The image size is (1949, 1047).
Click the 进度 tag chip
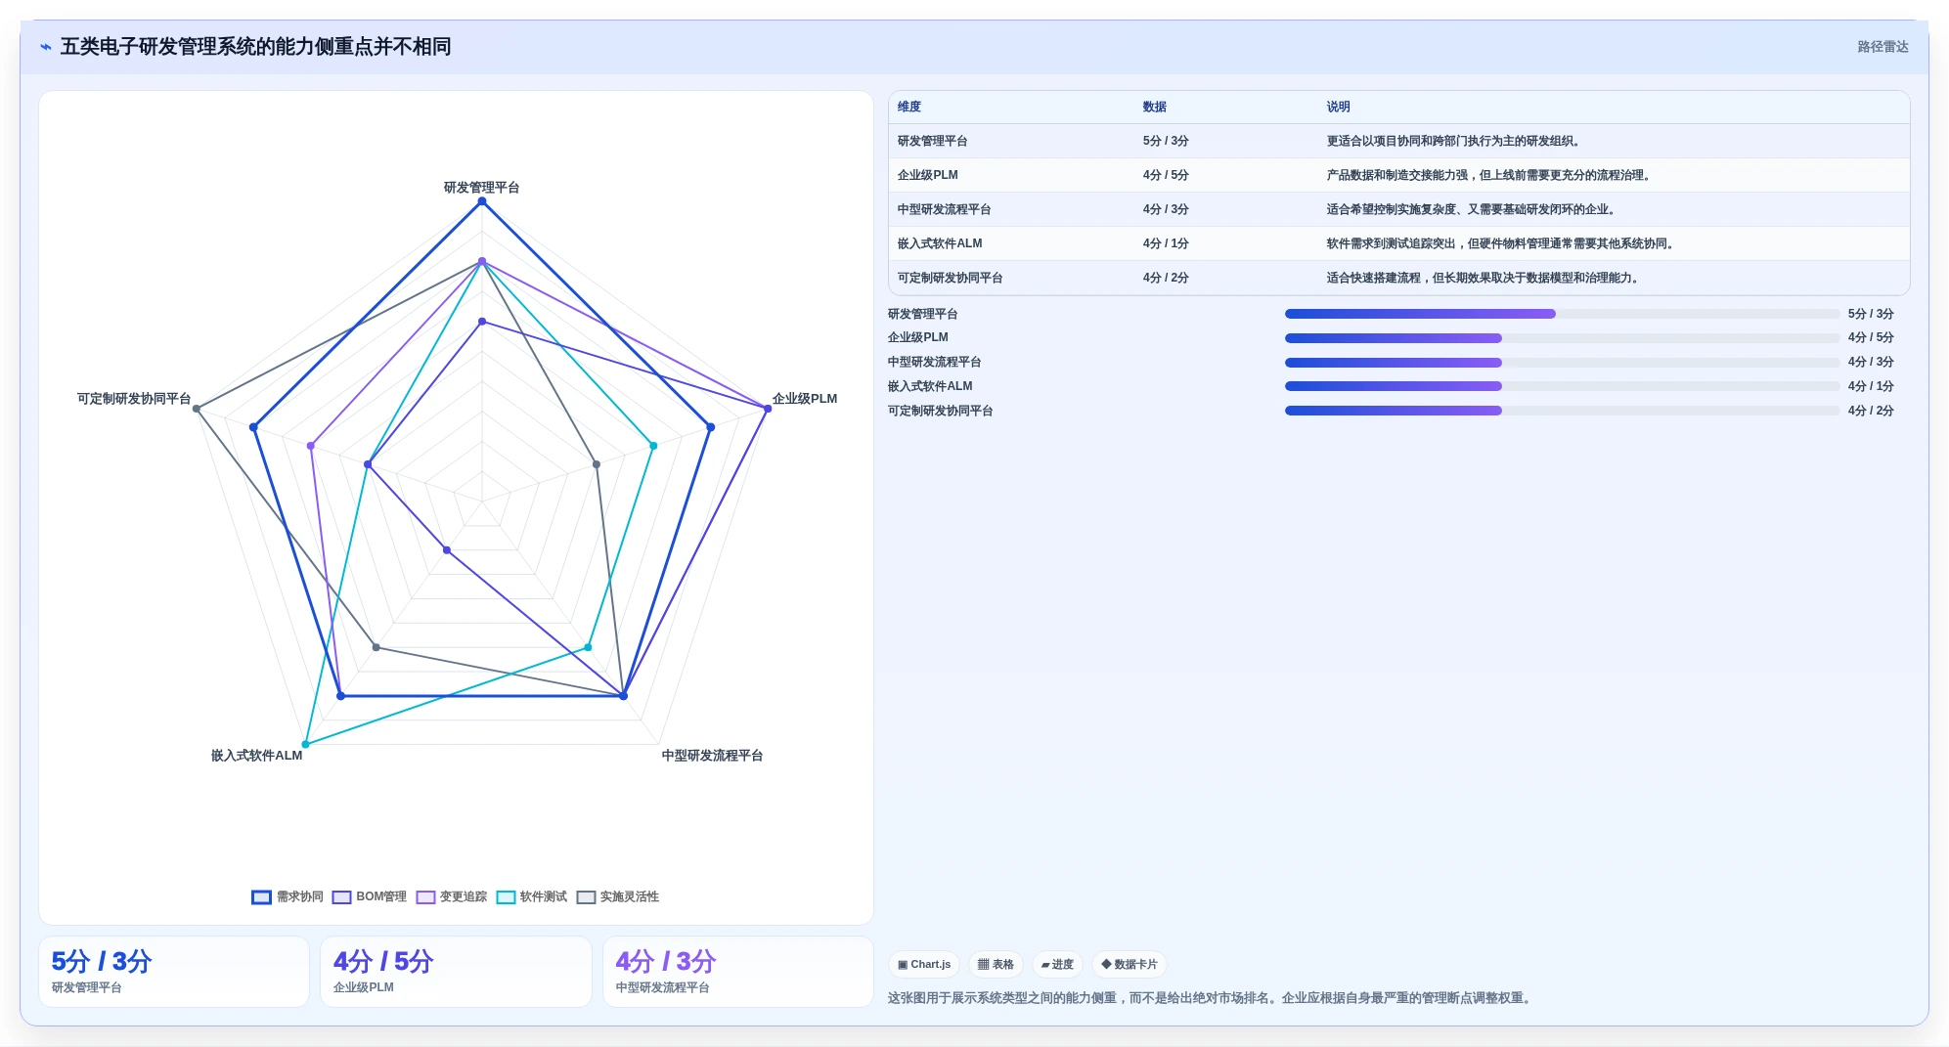pyautogui.click(x=1057, y=964)
